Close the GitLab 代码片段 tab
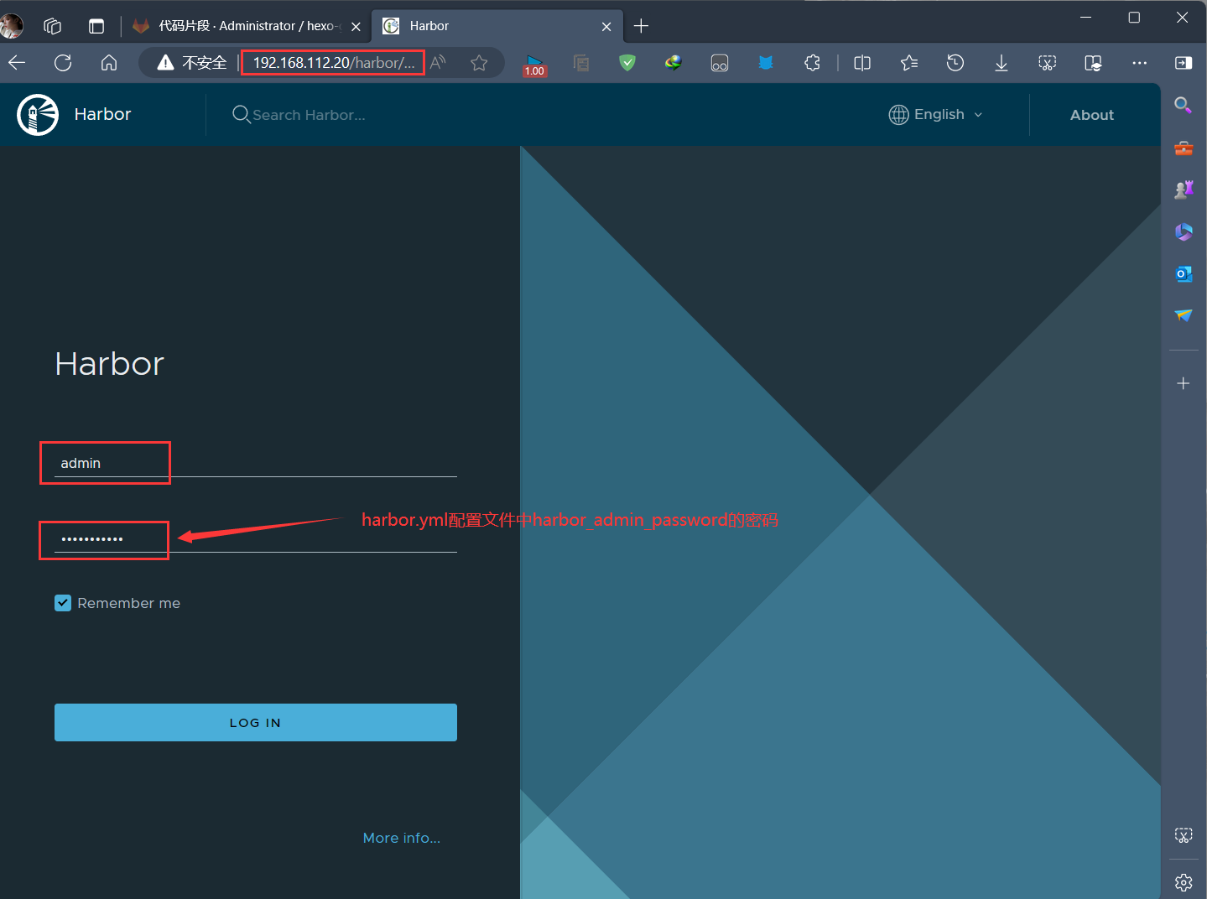Viewport: 1207px width, 899px height. pos(356,27)
